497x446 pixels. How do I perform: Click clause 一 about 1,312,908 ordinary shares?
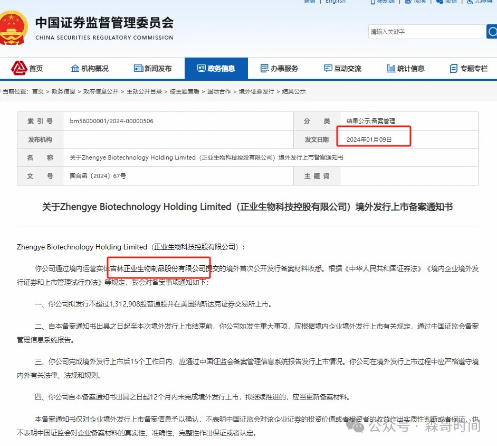click(154, 304)
